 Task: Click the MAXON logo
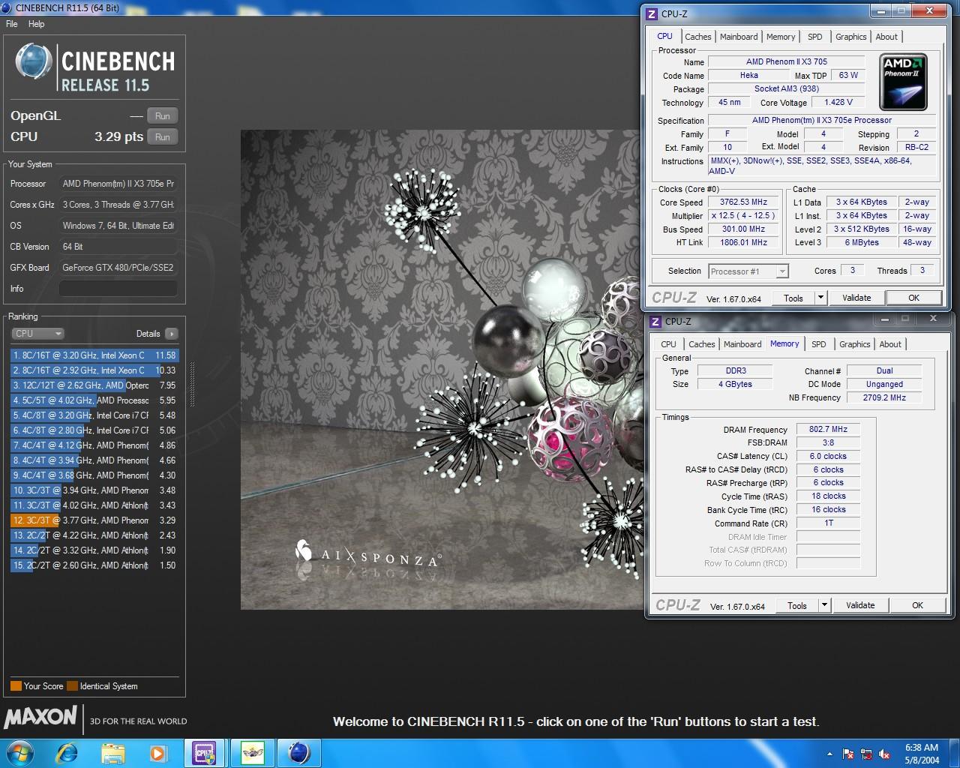tap(40, 718)
